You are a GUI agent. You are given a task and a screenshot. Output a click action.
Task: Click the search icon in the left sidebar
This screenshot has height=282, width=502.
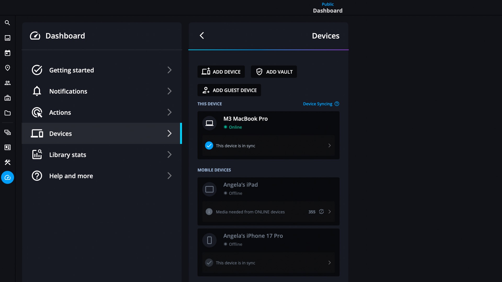[x=7, y=23]
